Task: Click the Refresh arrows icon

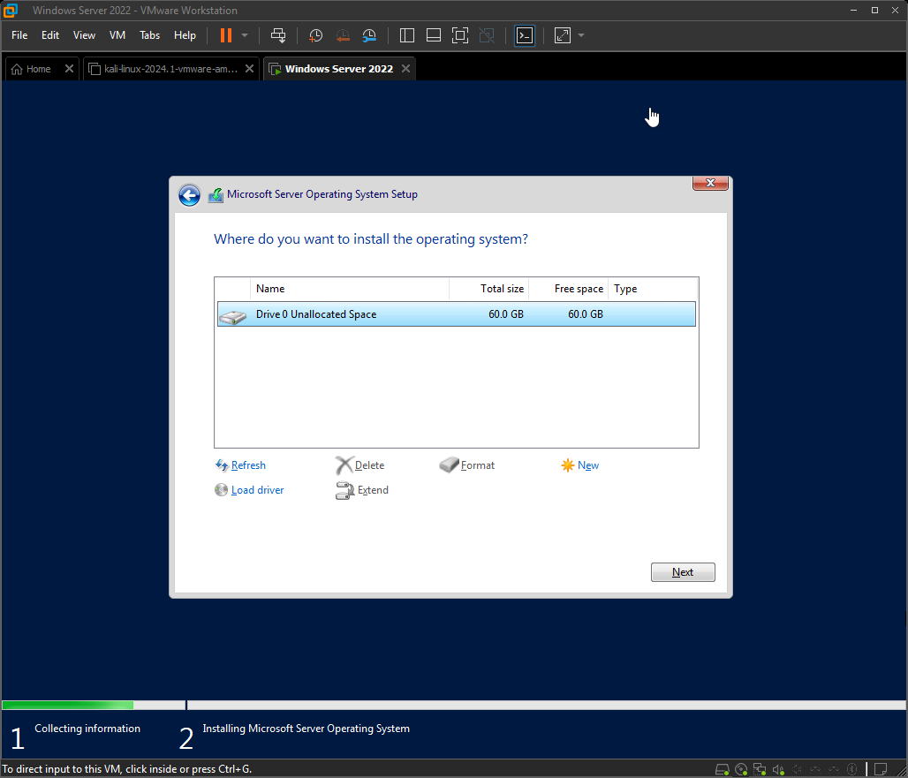Action: (222, 465)
